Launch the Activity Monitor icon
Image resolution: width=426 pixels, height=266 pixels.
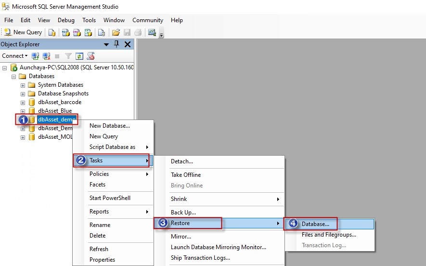pyautogui.click(x=152, y=33)
